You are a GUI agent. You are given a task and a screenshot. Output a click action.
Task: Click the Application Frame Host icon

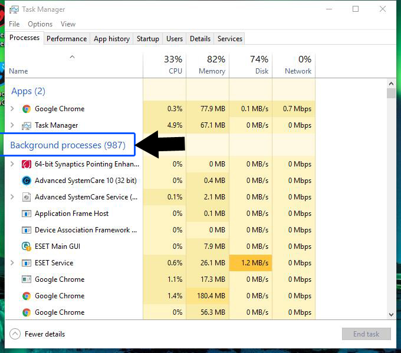pyautogui.click(x=27, y=214)
